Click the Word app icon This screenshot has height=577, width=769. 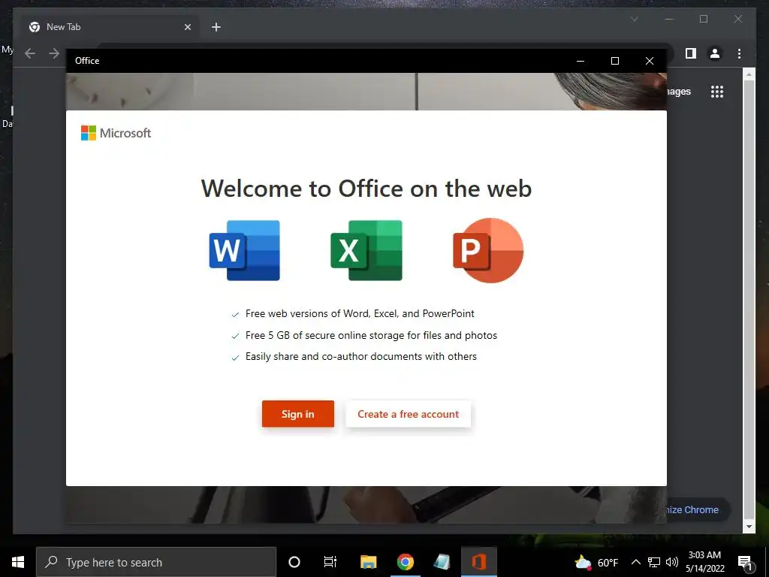pyautogui.click(x=244, y=250)
